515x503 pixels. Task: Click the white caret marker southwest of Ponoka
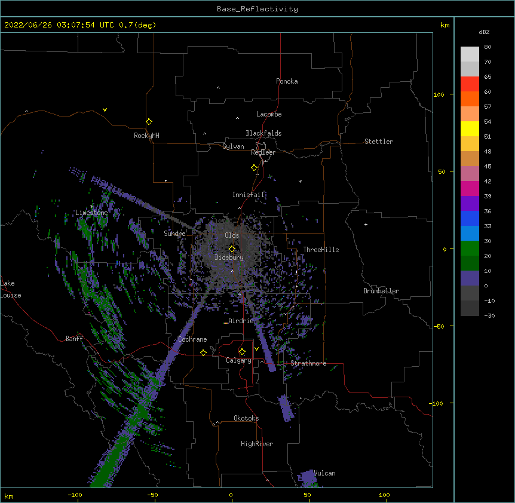(219, 88)
